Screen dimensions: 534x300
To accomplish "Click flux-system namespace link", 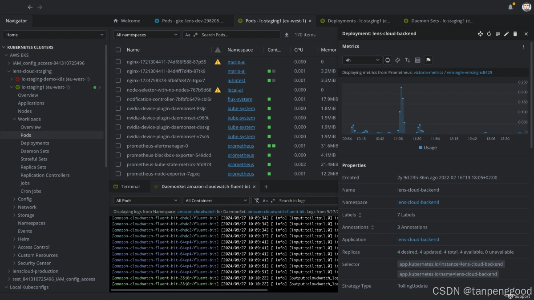I will coord(240,99).
